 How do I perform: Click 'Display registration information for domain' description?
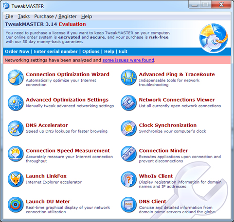click(x=180, y=184)
